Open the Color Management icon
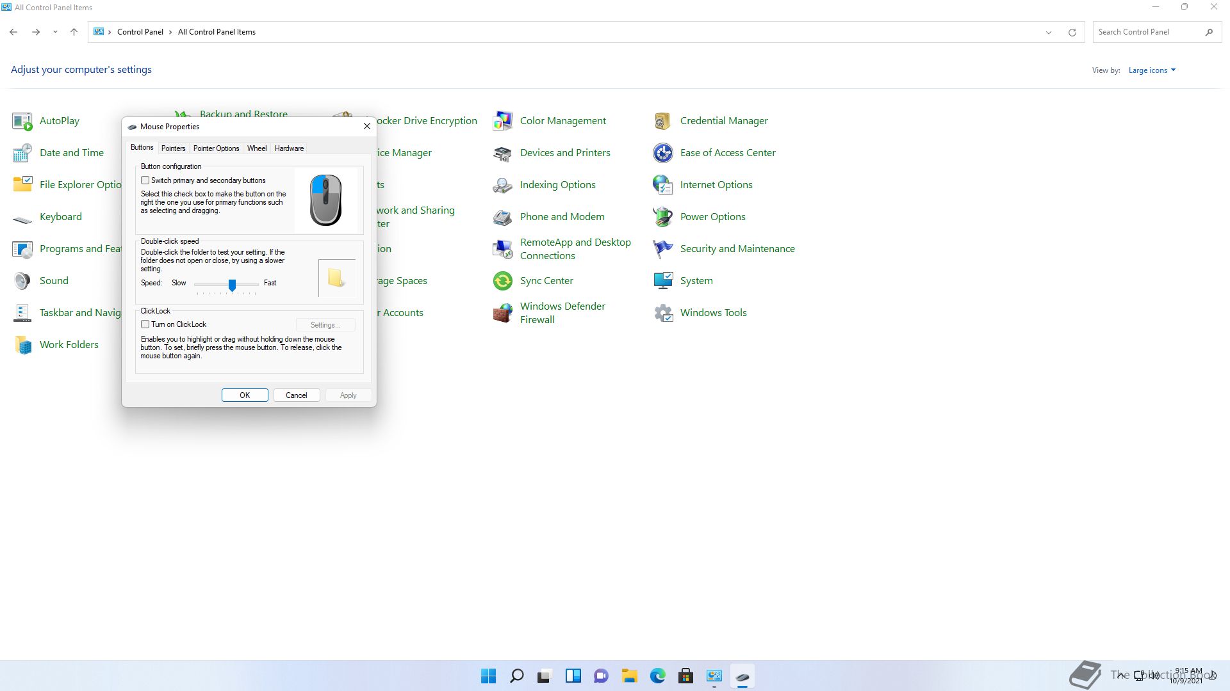The height and width of the screenshot is (691, 1230). (x=503, y=120)
